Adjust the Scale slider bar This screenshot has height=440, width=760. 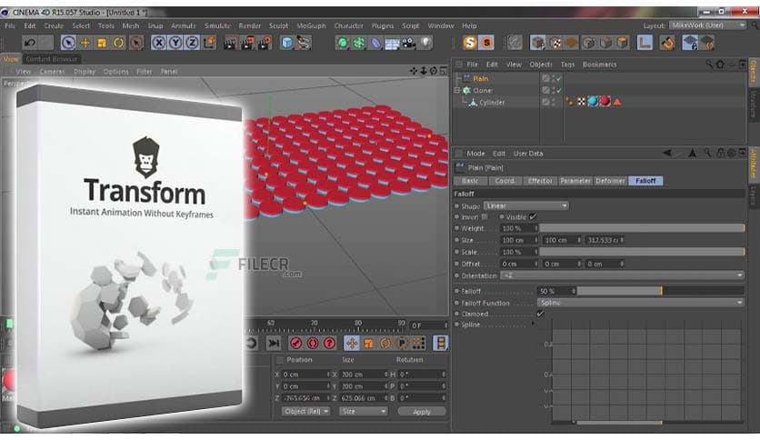click(642, 252)
